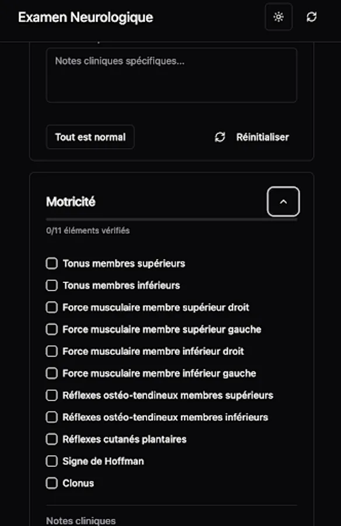This screenshot has height=526, width=341.
Task: Check Force musculaire membre supérieur gauche
Action: [x=51, y=329]
